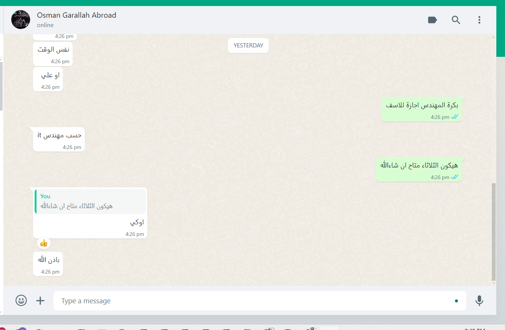Image resolution: width=505 pixels, height=330 pixels.
Task: Click down arrow of chat scrollbar
Action: tap(494, 283)
